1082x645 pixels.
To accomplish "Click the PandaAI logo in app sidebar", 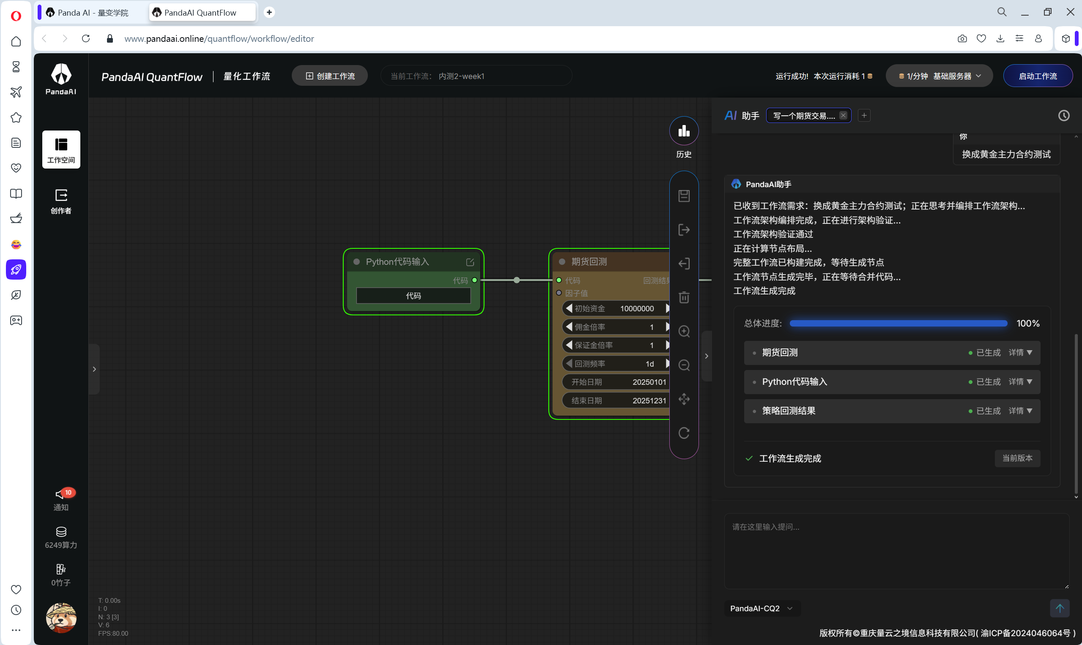I will point(61,79).
